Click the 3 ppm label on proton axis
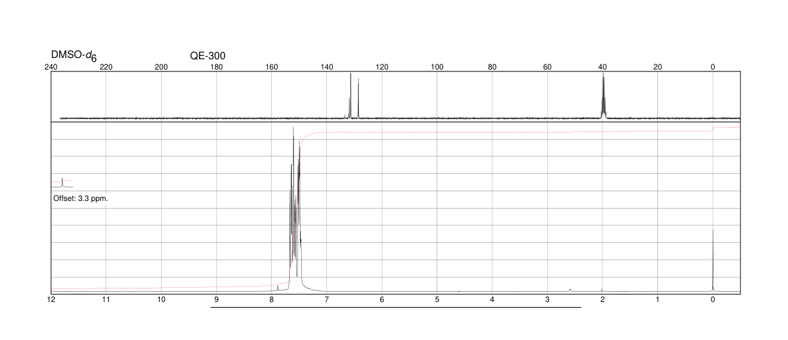The height and width of the screenshot is (340, 788). [547, 299]
